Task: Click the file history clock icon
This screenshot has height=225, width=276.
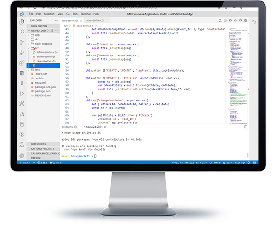Action: point(225,21)
